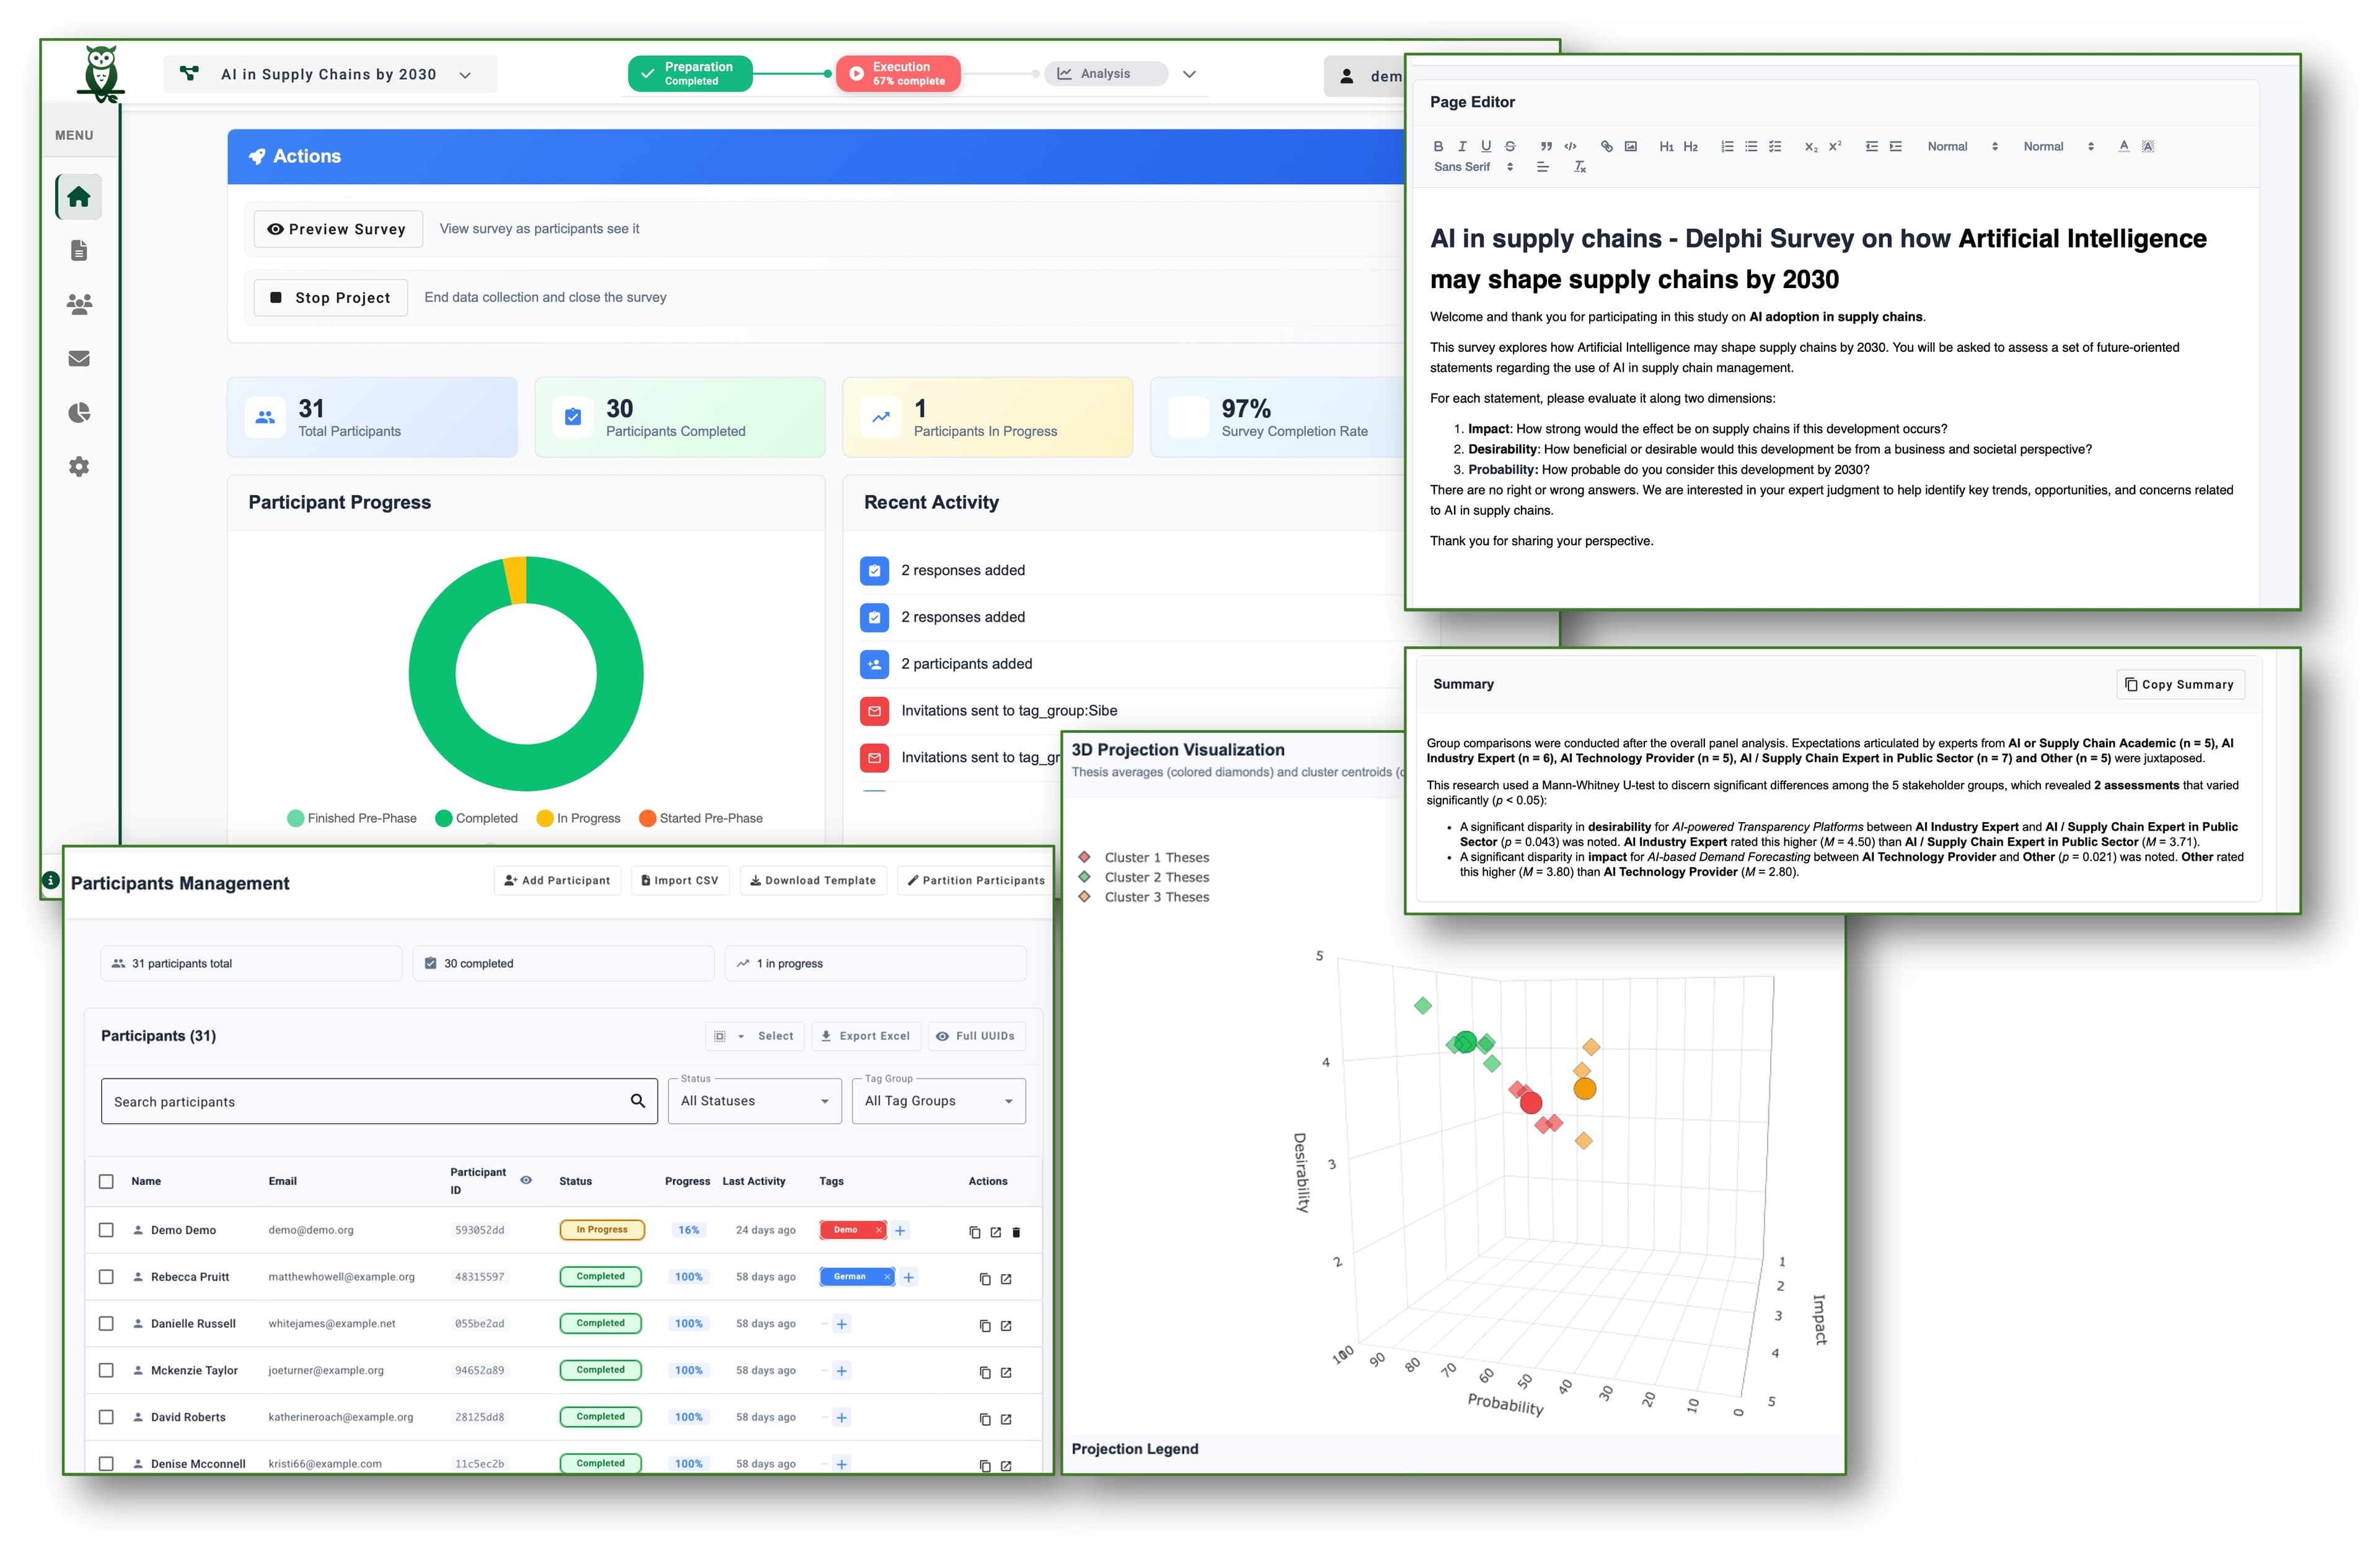Insert a code block in the Page Editor
The height and width of the screenshot is (1553, 2380).
point(1571,146)
